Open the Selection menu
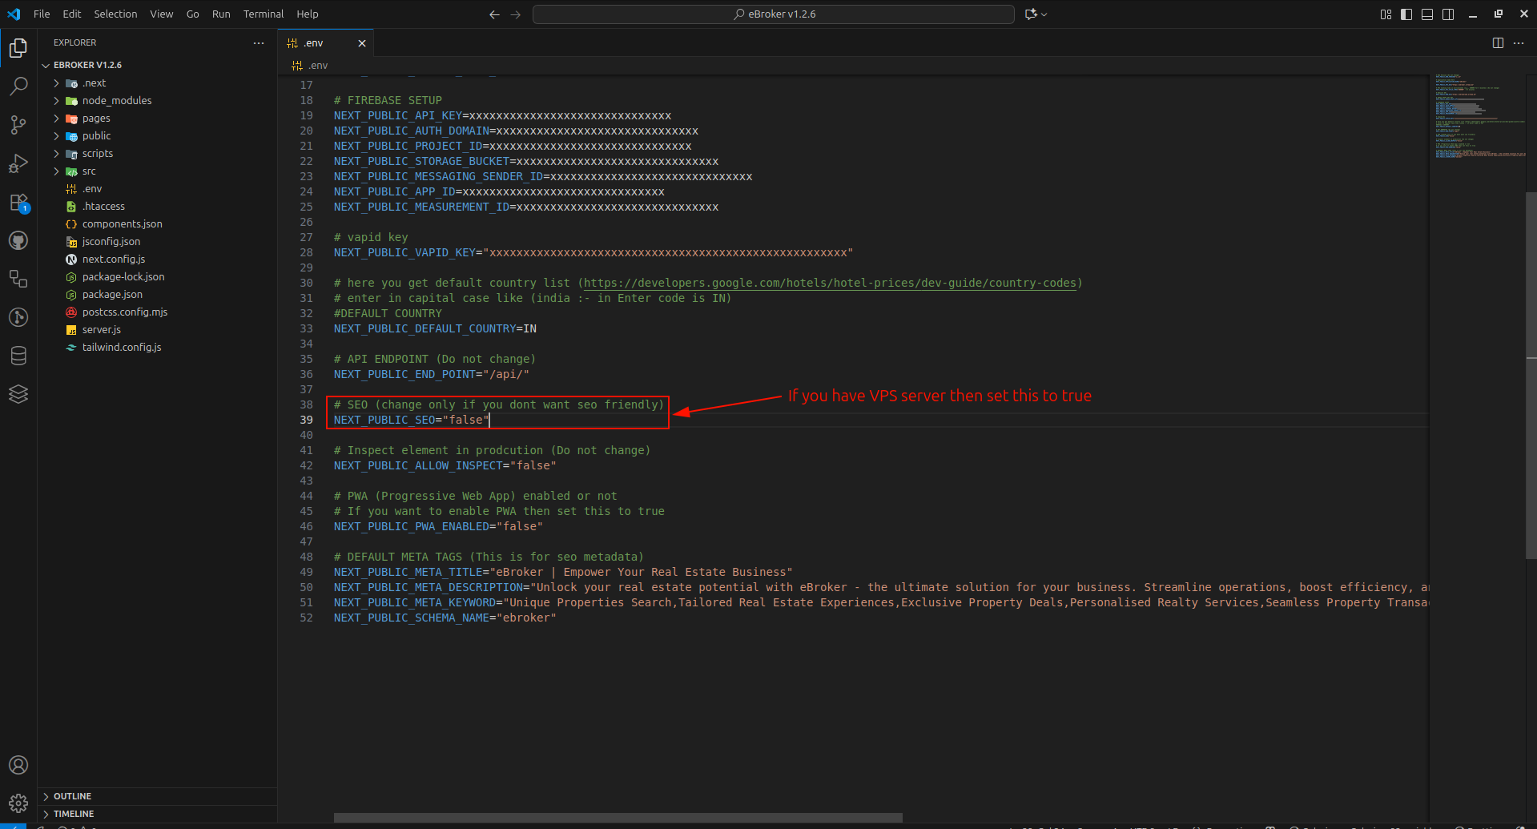The height and width of the screenshot is (829, 1537). pyautogui.click(x=115, y=14)
